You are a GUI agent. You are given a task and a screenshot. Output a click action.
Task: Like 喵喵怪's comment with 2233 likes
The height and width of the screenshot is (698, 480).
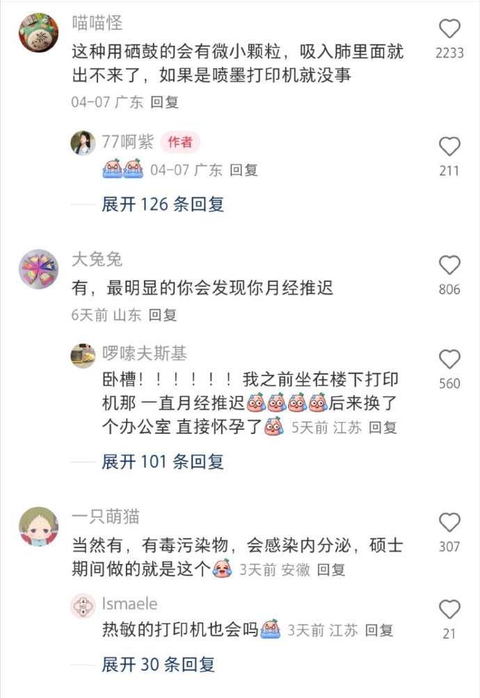[x=449, y=29]
